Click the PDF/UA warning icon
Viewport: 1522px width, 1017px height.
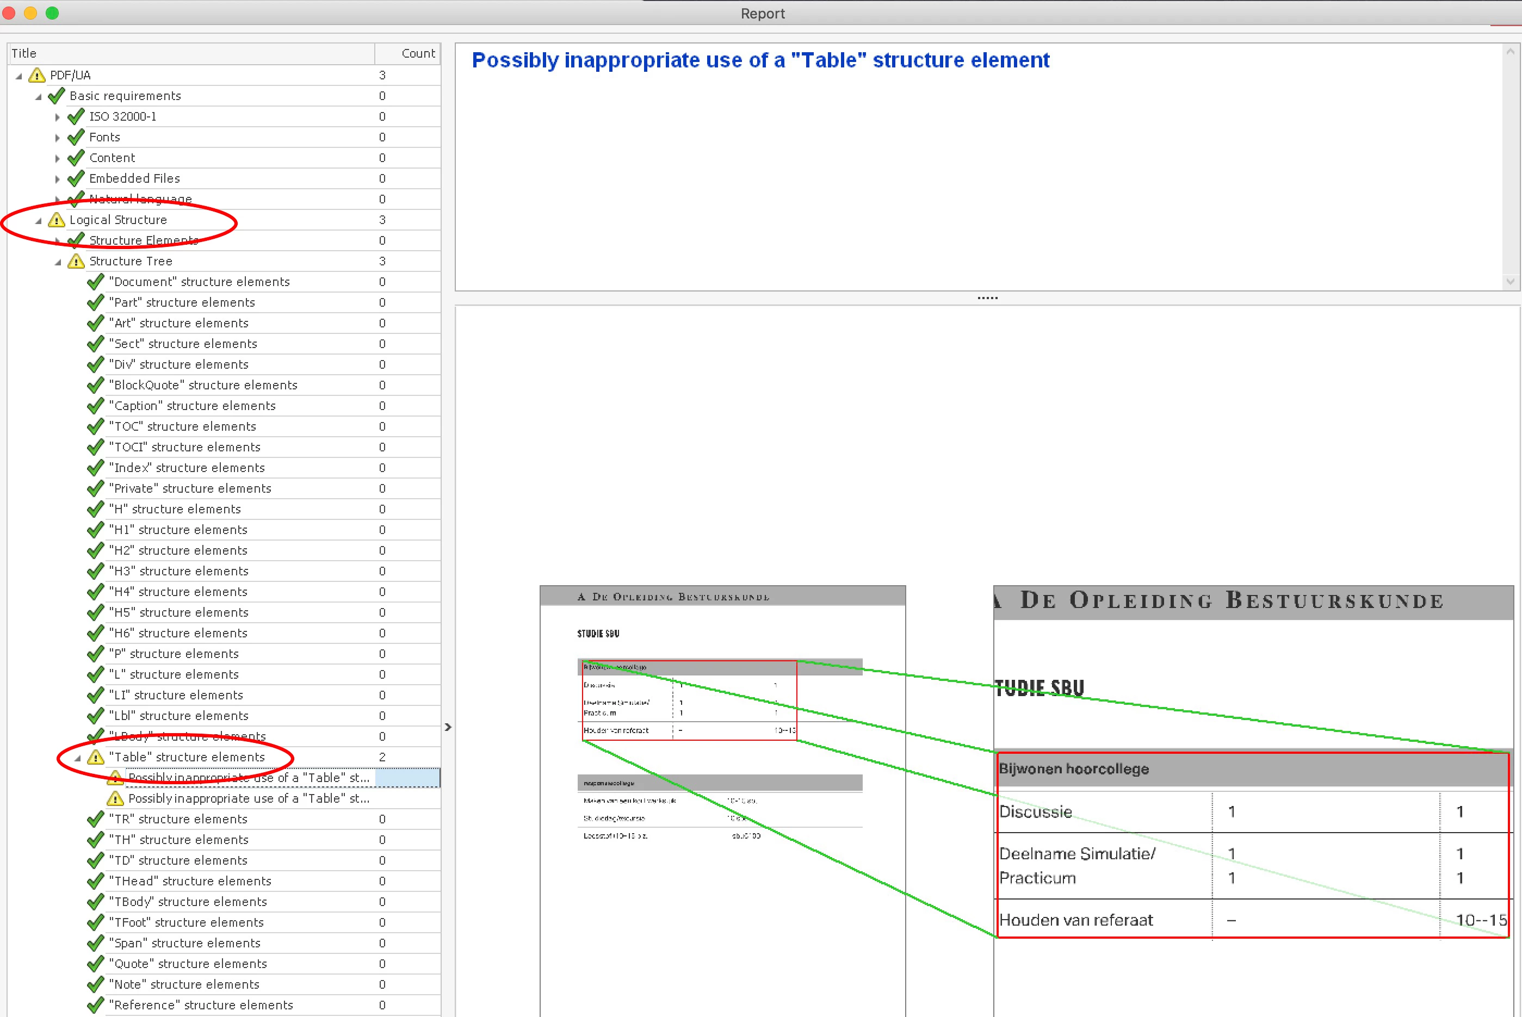[x=37, y=75]
